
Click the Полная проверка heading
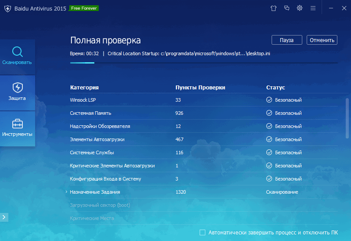[105, 40]
